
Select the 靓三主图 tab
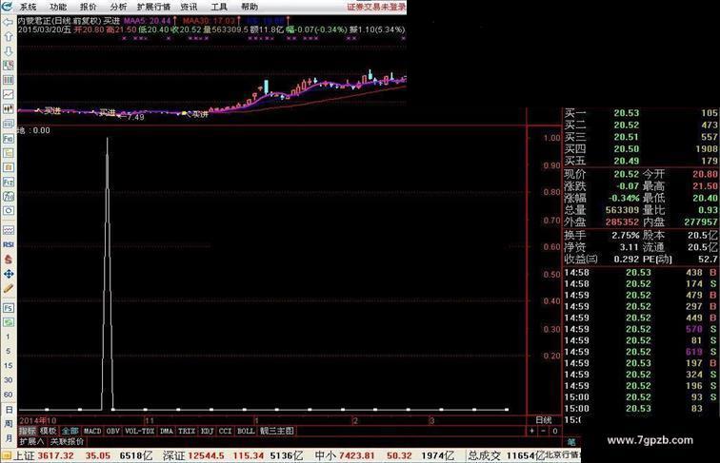pyautogui.click(x=277, y=431)
